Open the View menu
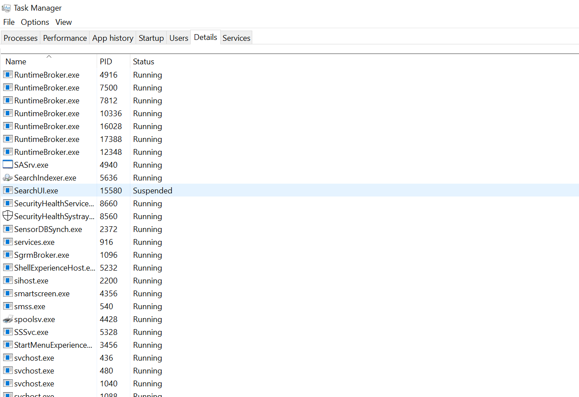This screenshot has height=397, width=579. tap(63, 22)
